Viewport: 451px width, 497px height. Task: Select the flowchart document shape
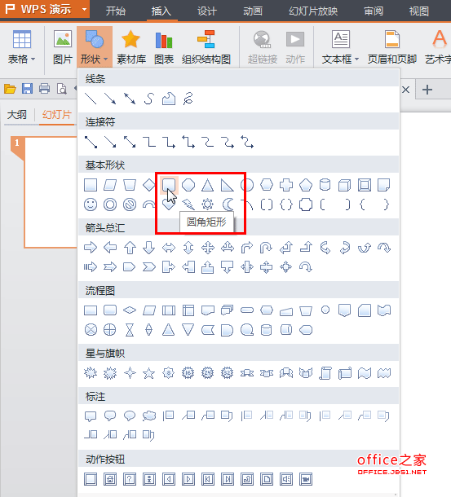pos(208,310)
